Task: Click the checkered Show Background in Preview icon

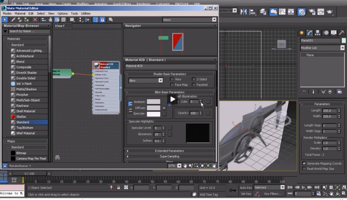Action: click(x=63, y=20)
